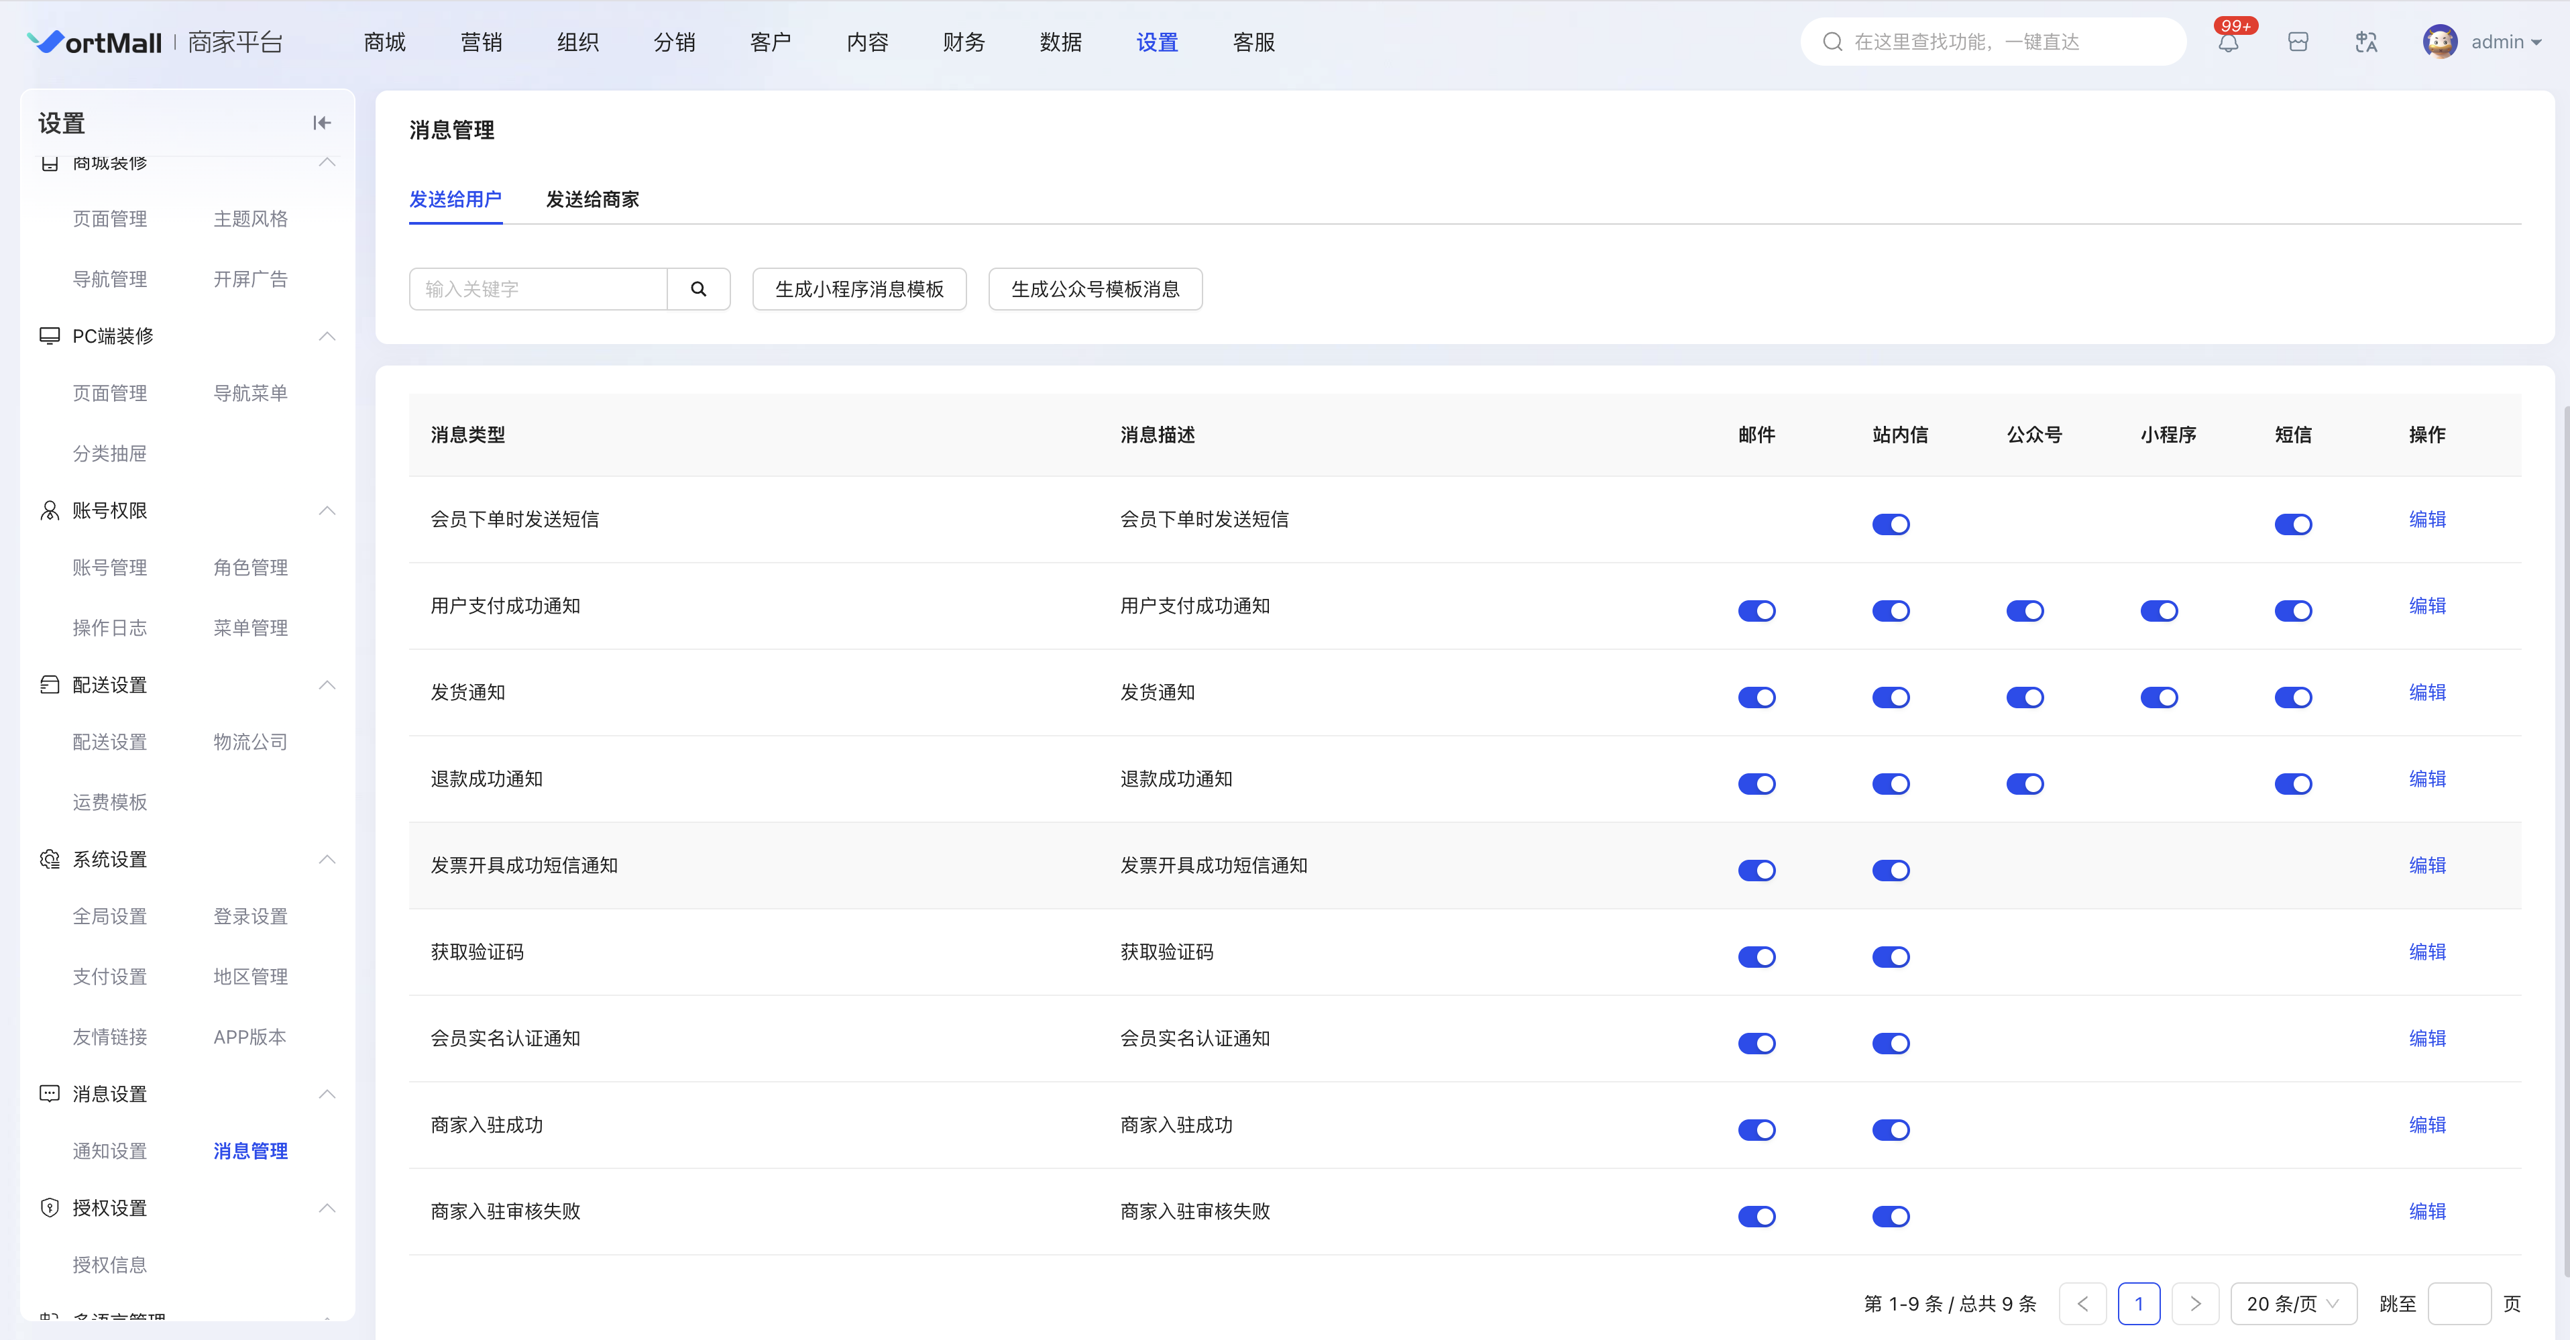Click the PC端装修 monitor icon

49,336
